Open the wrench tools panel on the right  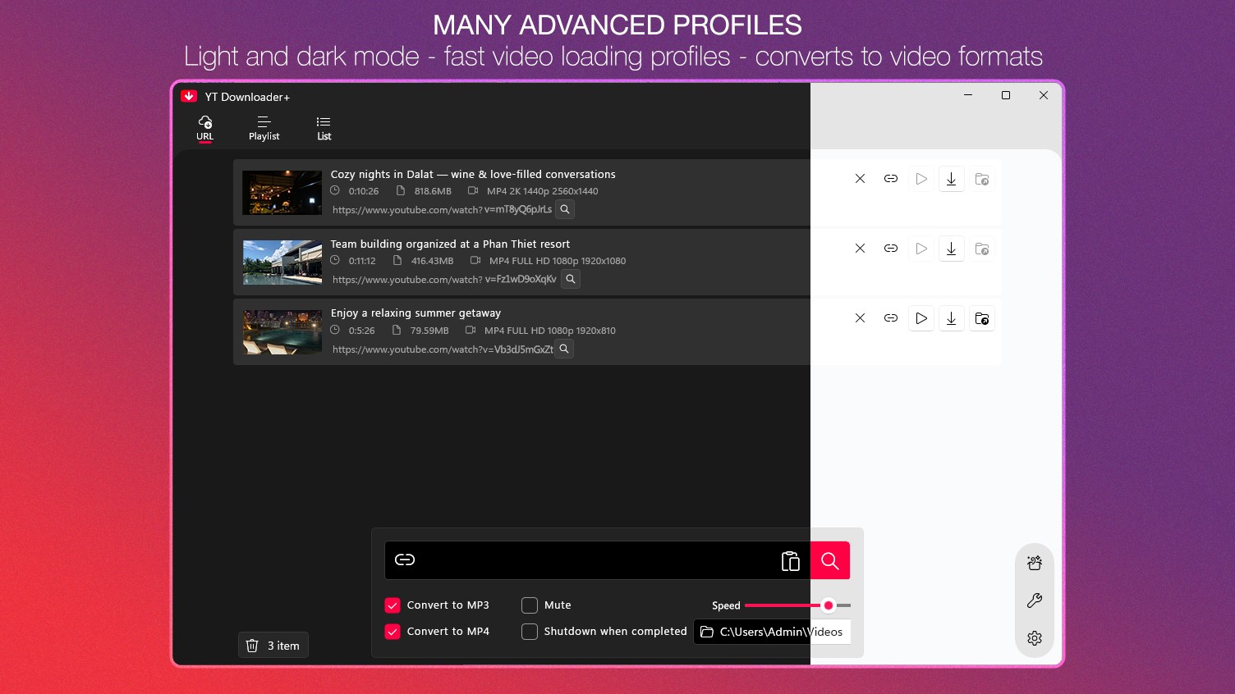point(1034,600)
